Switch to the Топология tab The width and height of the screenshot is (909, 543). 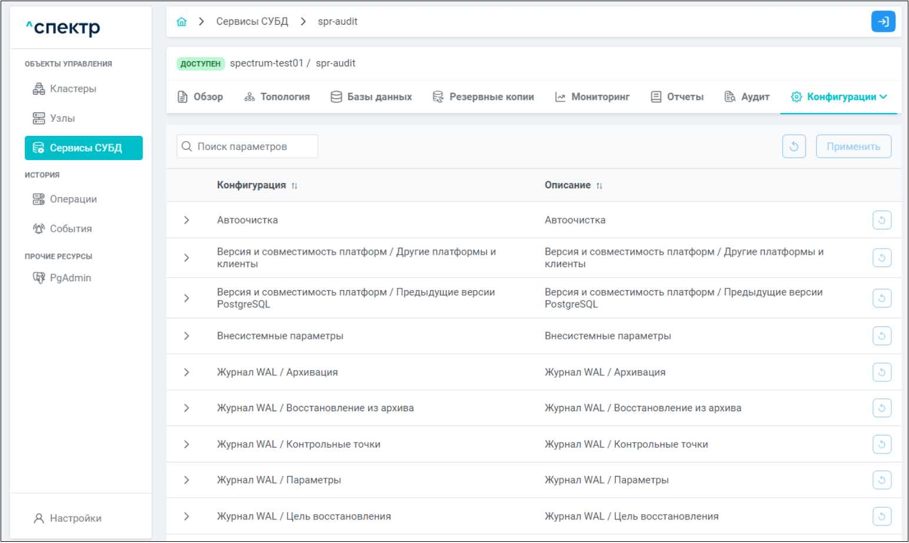coord(277,97)
